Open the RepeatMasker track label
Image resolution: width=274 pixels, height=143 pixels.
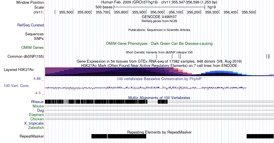click(32, 136)
